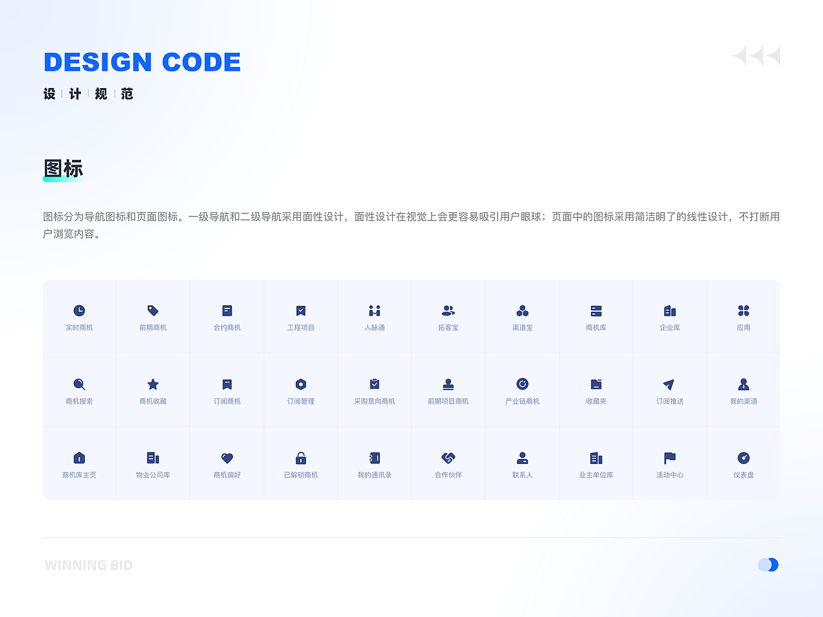Select the 实时商机 clock icon
The image size is (823, 617).
tap(79, 310)
